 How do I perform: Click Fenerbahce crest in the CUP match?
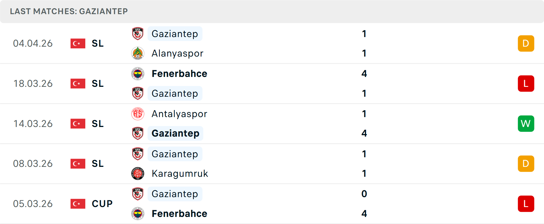(138, 214)
